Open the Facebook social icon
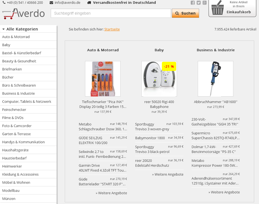 [193, 3]
